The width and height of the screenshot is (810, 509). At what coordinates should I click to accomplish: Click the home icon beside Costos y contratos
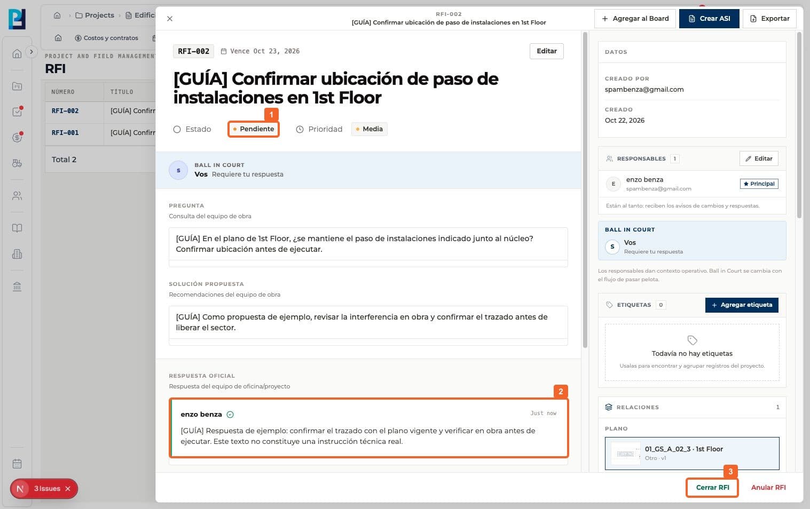(x=58, y=38)
